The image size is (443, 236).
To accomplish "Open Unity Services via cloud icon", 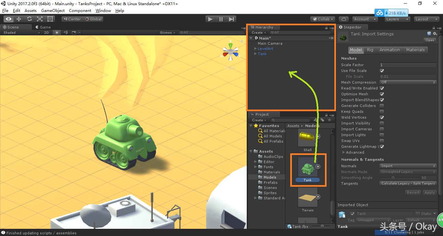I will point(344,19).
